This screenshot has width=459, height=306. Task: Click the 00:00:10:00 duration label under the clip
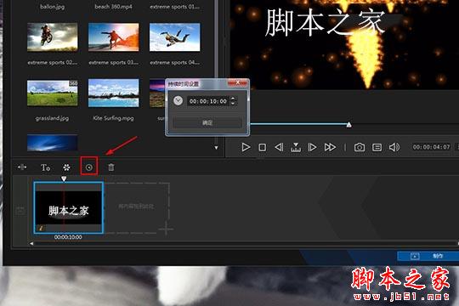[68, 237]
